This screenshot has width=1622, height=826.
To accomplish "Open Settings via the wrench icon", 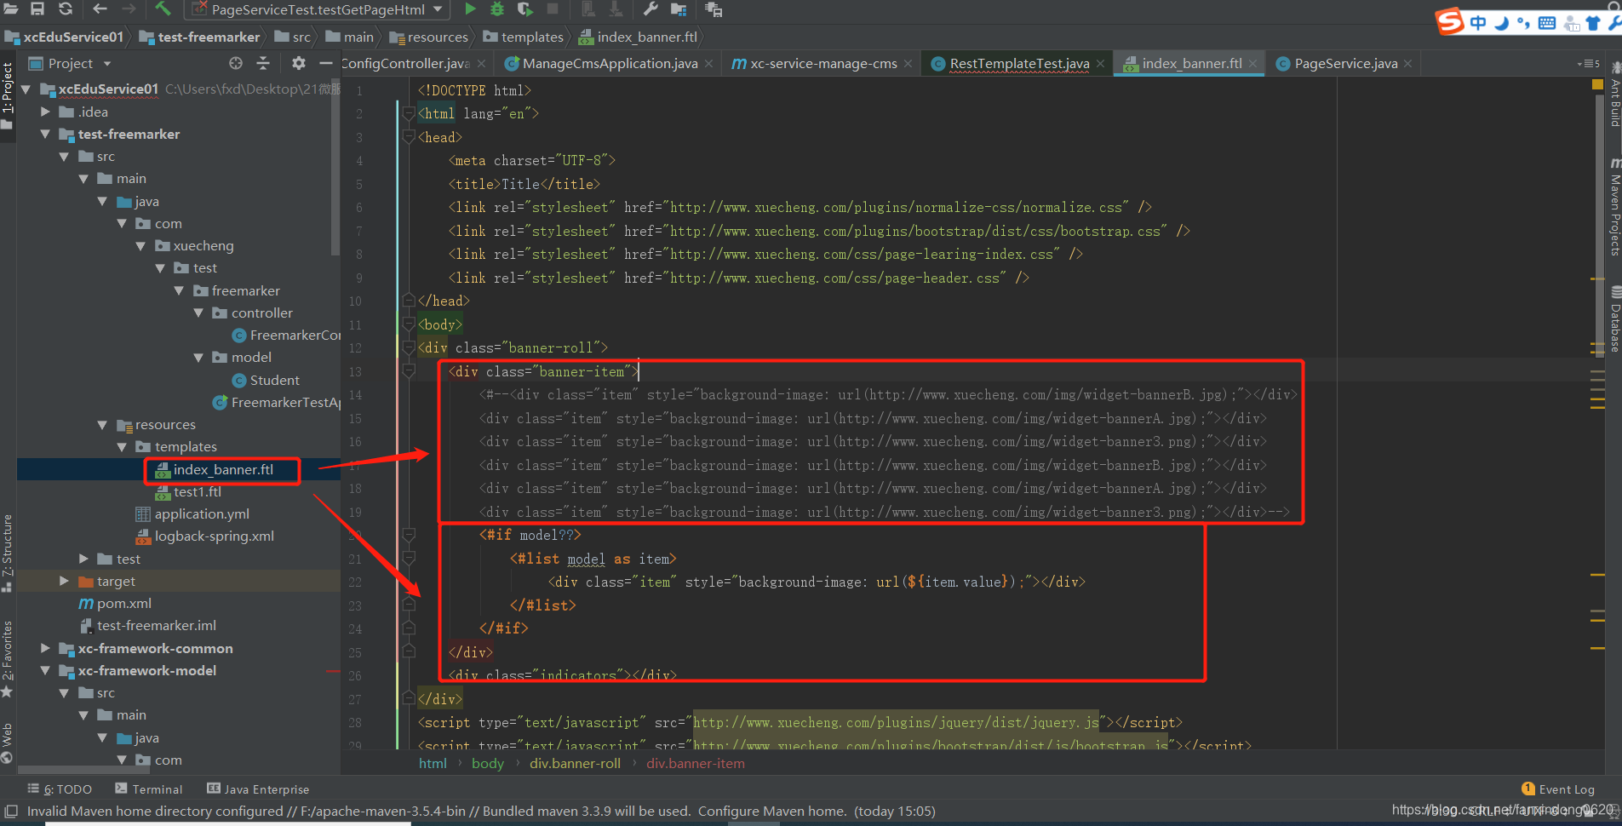I will (x=651, y=9).
